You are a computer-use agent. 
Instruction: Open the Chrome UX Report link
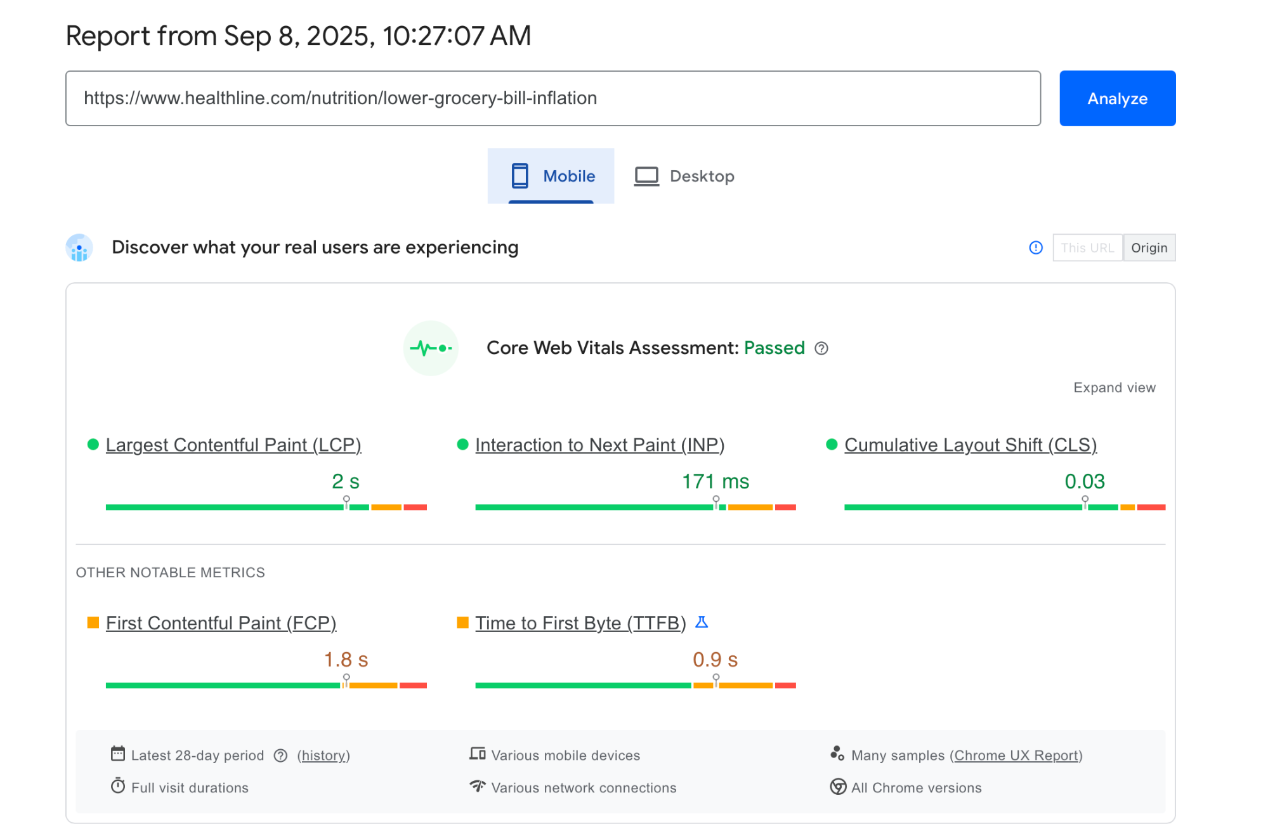click(x=1016, y=756)
